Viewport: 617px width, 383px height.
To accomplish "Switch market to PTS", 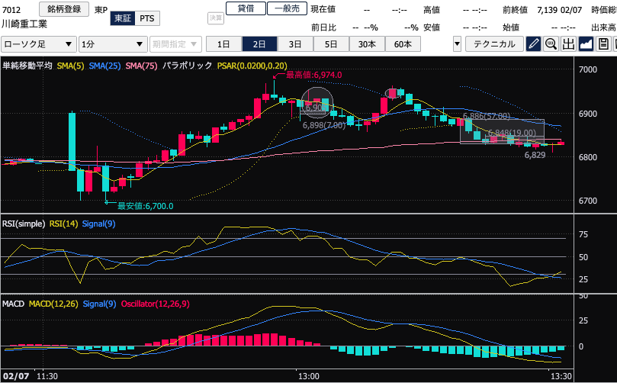I will [147, 18].
